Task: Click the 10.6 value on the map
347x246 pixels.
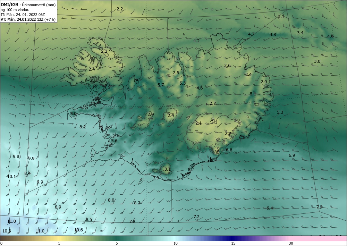Action: [x=78, y=230]
